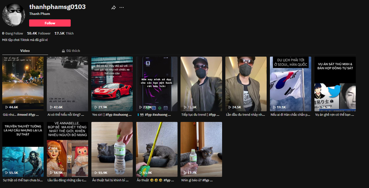
Task: Open the Aquaman themed video thumbnail
Action: click(23, 149)
